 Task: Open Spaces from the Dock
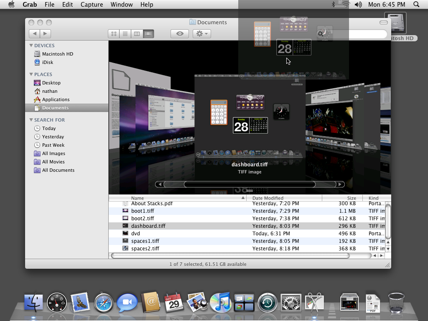pyautogui.click(x=244, y=302)
